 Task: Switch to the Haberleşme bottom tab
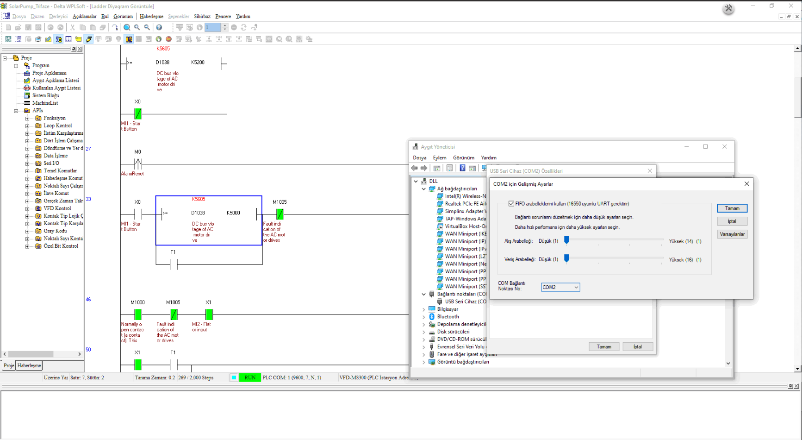point(29,366)
